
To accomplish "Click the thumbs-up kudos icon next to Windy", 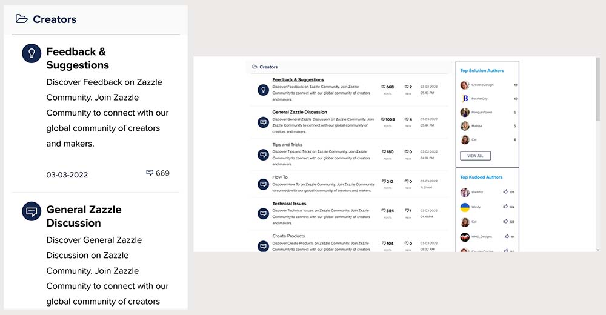I will tap(505, 207).
